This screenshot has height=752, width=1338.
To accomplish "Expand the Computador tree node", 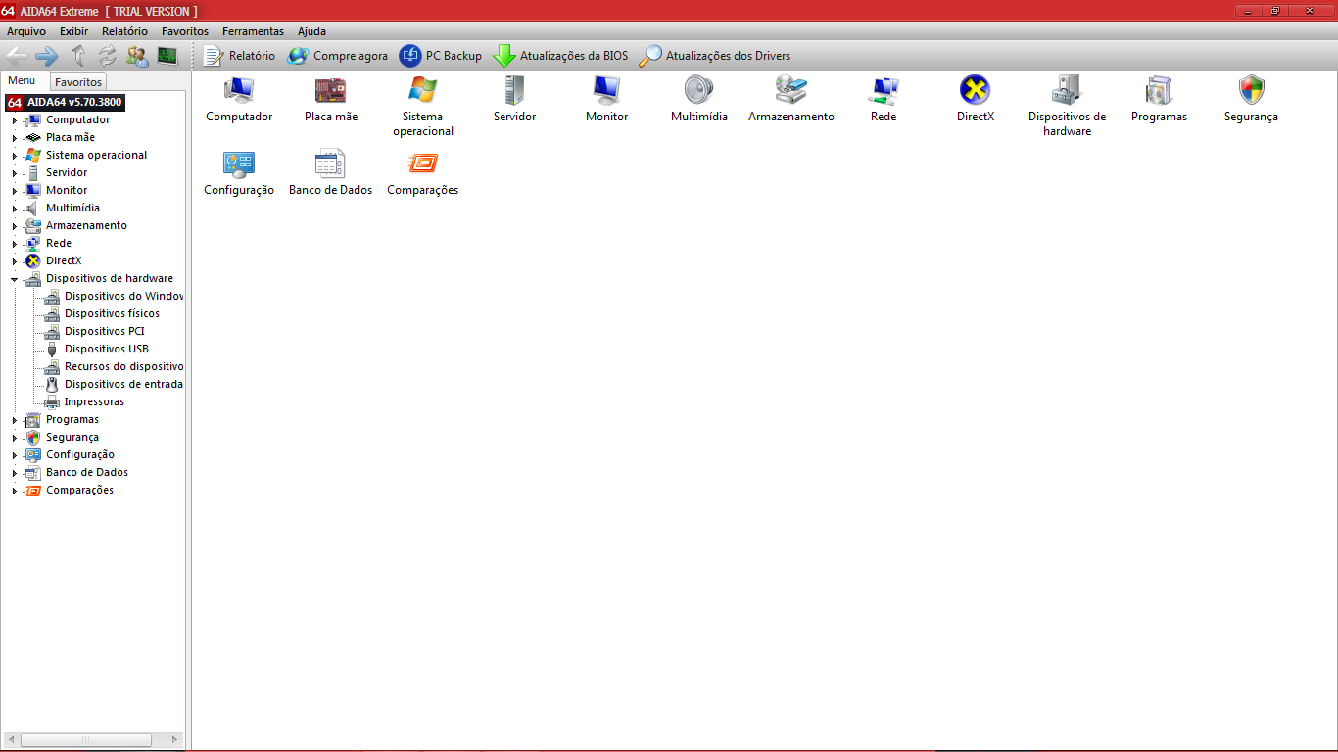I will [15, 120].
